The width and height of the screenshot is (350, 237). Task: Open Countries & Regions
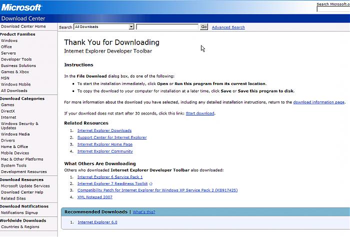click(19, 227)
